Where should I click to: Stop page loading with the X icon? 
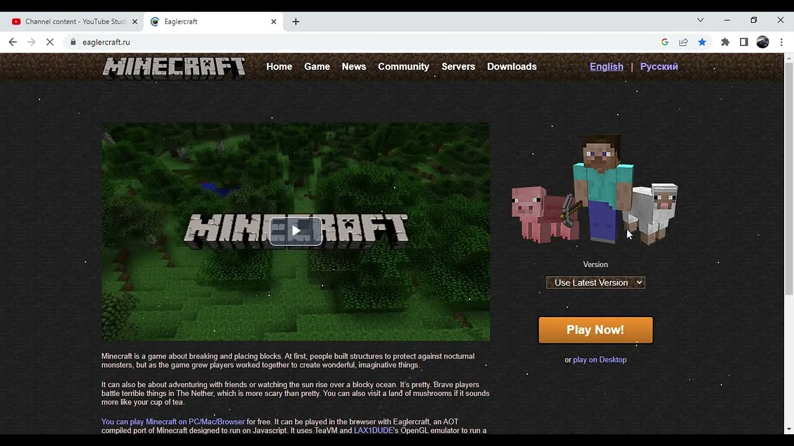(x=51, y=42)
